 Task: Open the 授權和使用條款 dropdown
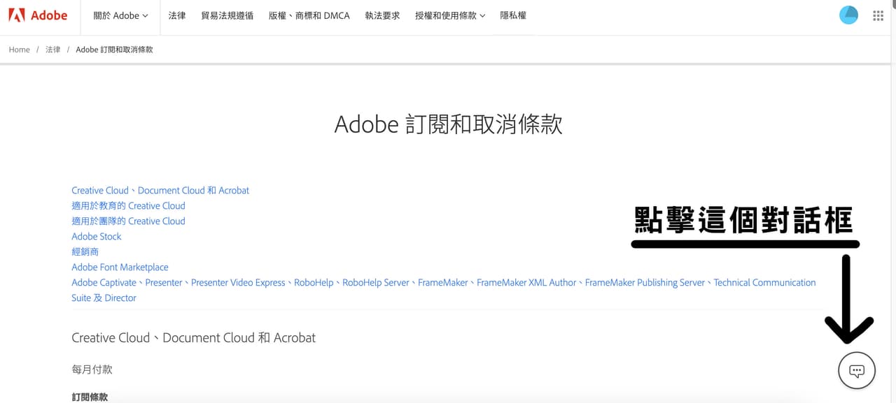[x=445, y=15]
